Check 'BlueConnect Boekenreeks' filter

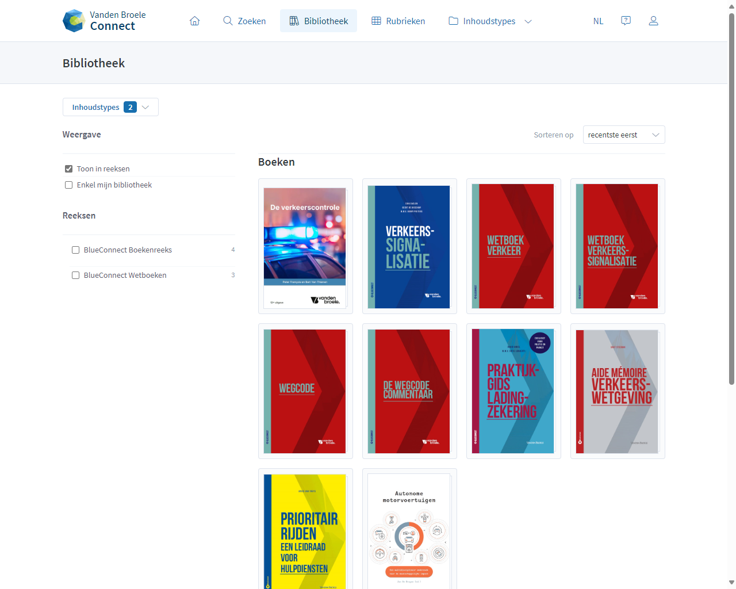(75, 250)
